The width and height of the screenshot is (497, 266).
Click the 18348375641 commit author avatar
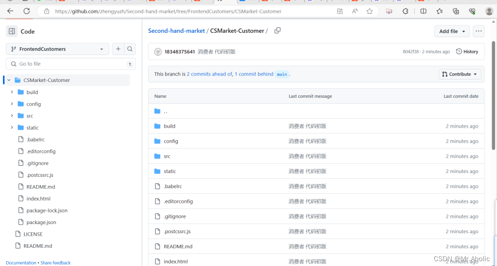(158, 52)
